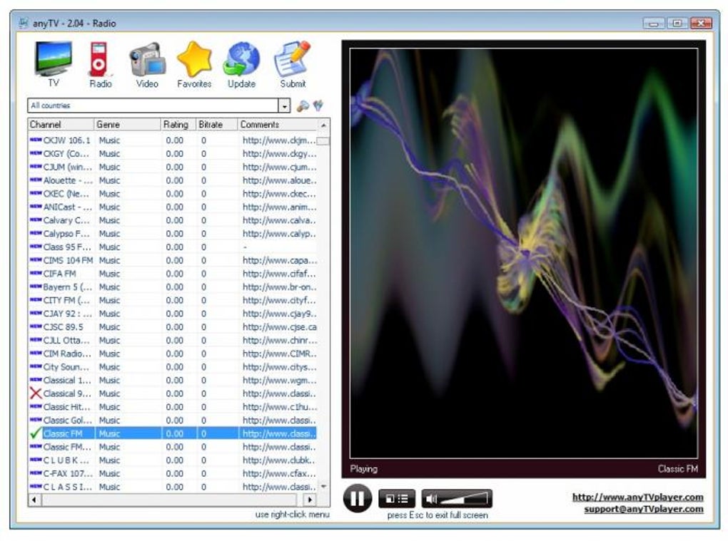Select the Class 95 F... channel
Image resolution: width=728 pixels, height=541 pixels.
tap(173, 247)
